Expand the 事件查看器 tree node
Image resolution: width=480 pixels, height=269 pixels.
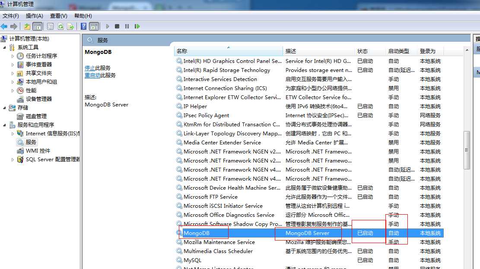pyautogui.click(x=13, y=65)
